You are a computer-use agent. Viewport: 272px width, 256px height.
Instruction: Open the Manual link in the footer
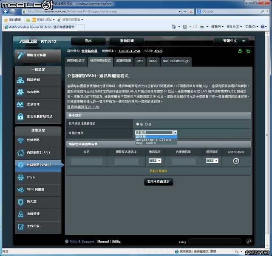[x=103, y=242]
